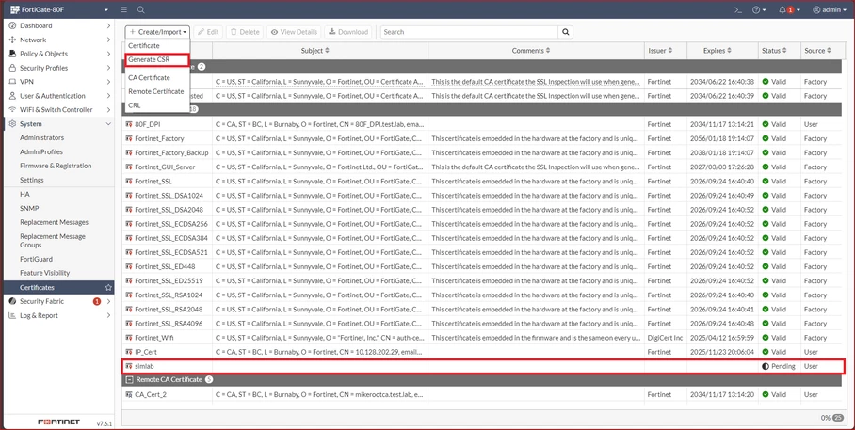Screen dimensions: 855x430
Task: Toggle favorite star on Certificates item
Action: click(108, 287)
